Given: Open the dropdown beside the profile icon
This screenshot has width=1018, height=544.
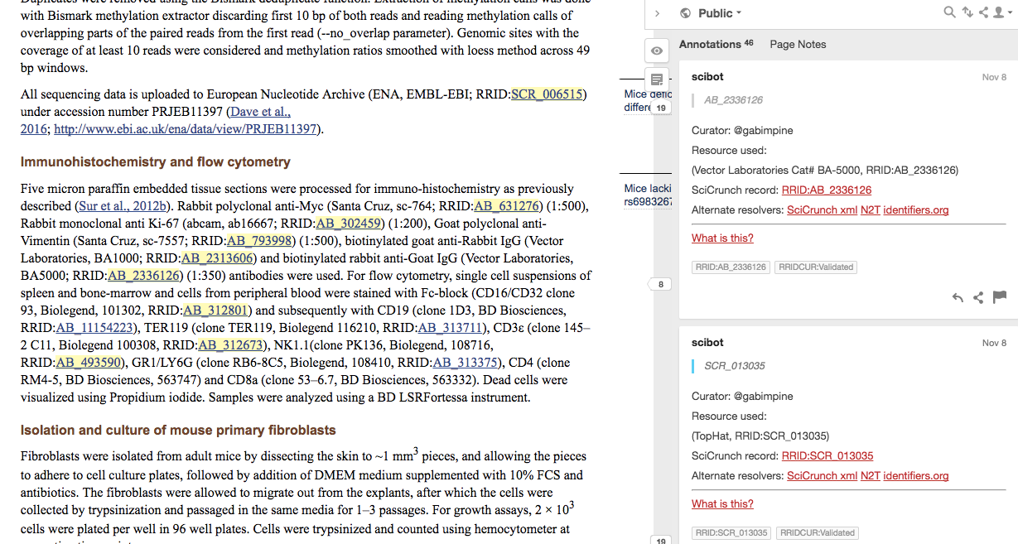Looking at the screenshot, I should coord(1011,12).
